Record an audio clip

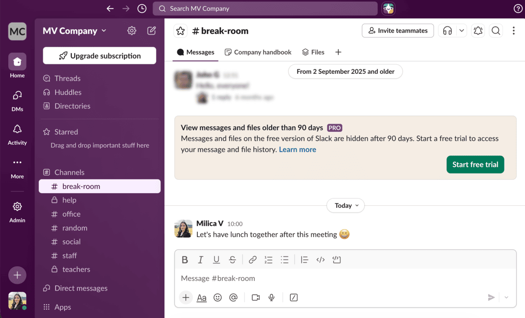point(271,297)
